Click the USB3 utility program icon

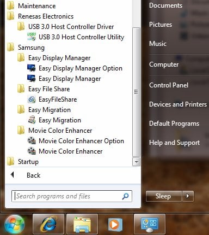coord(32,37)
